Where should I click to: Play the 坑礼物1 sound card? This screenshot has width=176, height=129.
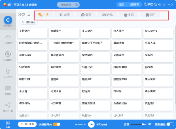pos(158,106)
